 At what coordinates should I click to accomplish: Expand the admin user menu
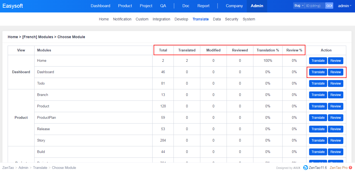click(x=344, y=6)
